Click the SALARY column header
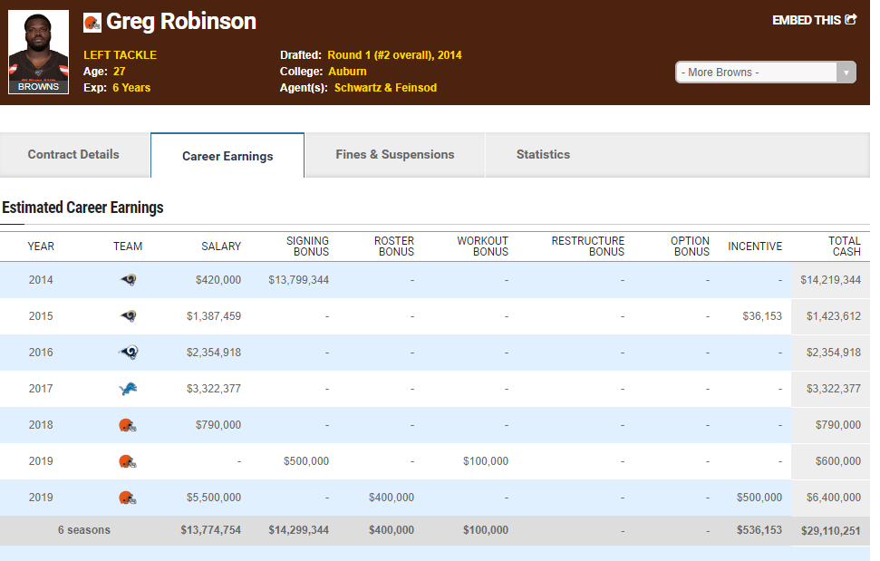Viewport: 880px width, 561px height. point(221,247)
